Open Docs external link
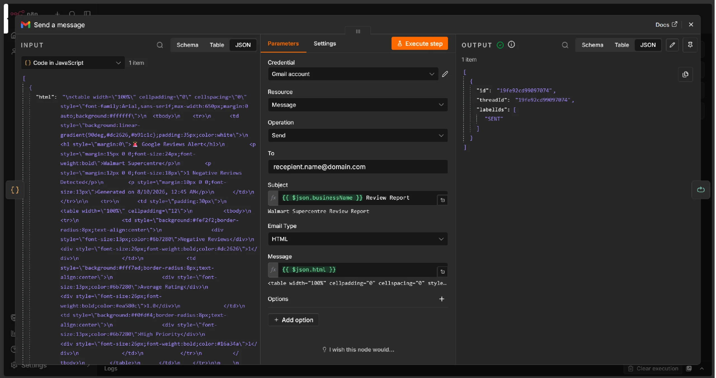The width and height of the screenshot is (716, 378). coord(666,25)
